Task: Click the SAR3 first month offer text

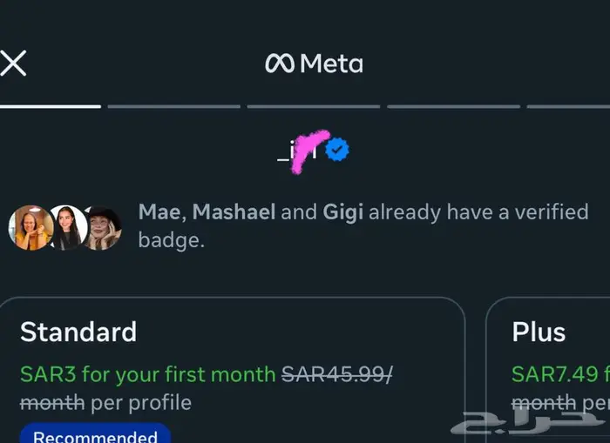Action: click(x=146, y=374)
